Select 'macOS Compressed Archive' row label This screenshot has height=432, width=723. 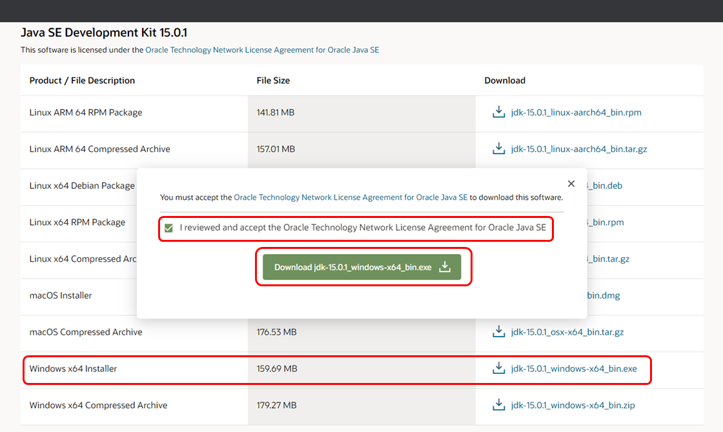click(86, 332)
